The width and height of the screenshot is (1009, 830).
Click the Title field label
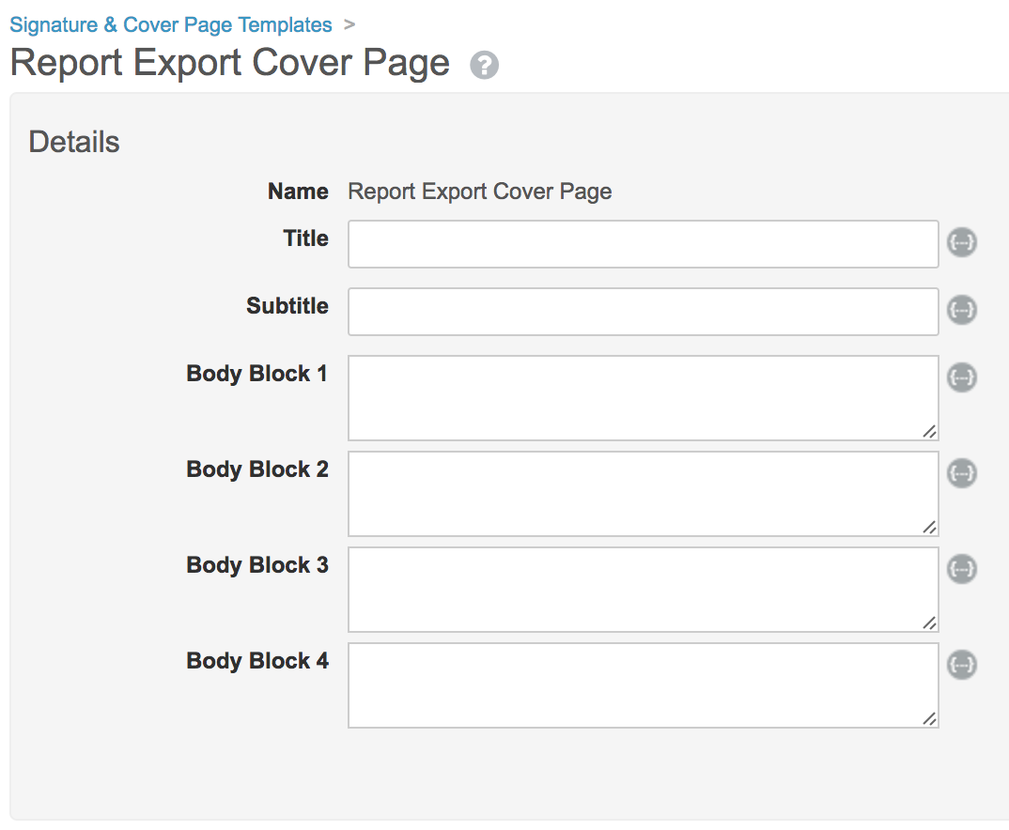(305, 238)
